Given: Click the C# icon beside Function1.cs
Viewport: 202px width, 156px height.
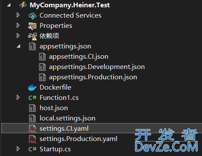Looking at the screenshot, I should coord(33,98).
